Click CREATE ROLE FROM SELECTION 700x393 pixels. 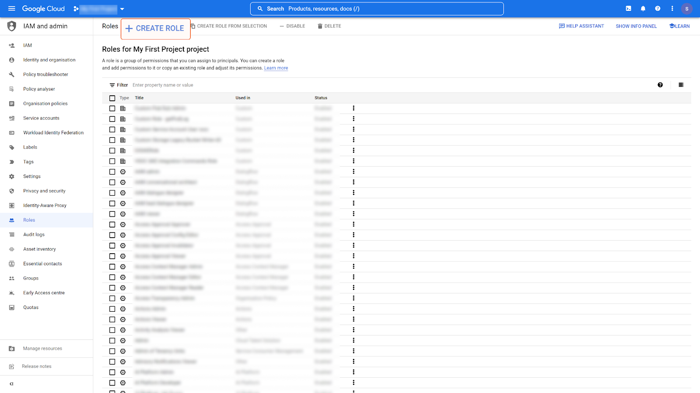click(229, 26)
